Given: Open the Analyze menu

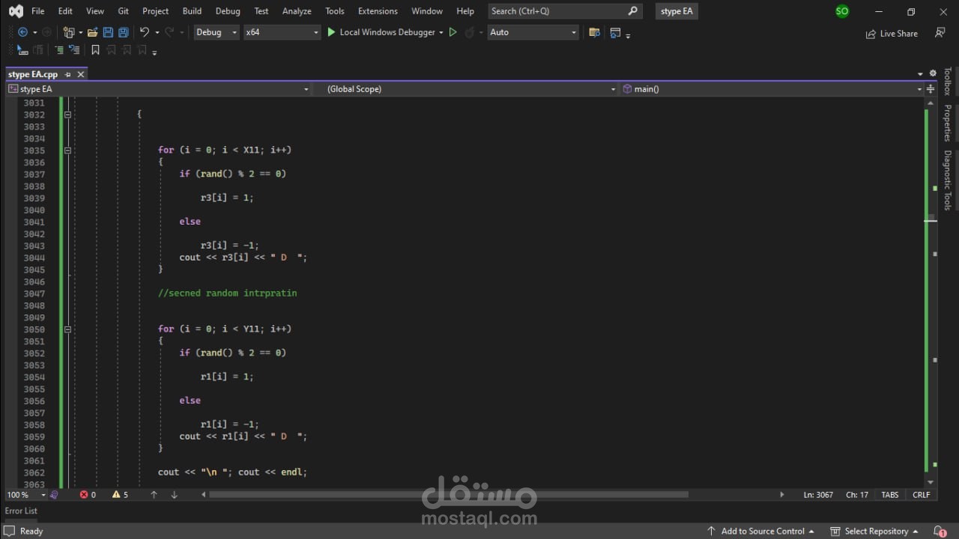Looking at the screenshot, I should [x=297, y=11].
